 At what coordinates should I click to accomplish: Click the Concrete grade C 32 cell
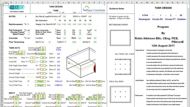[38, 50]
